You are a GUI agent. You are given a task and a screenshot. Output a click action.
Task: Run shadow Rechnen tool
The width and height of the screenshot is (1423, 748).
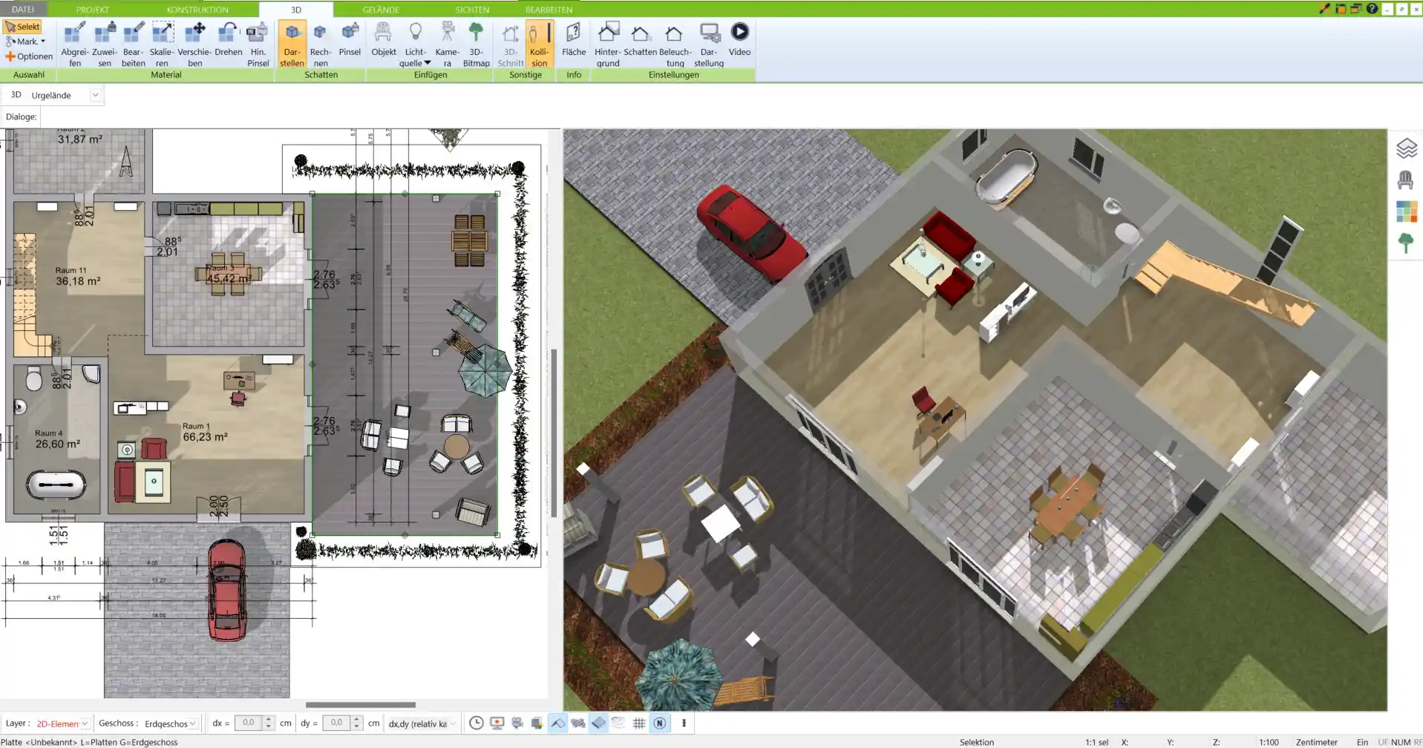[x=320, y=45]
